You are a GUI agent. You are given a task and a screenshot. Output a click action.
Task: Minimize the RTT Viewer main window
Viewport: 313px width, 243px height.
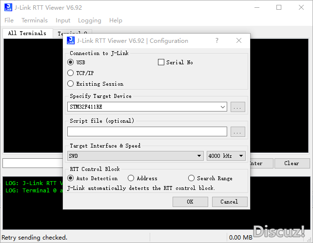(257, 8)
